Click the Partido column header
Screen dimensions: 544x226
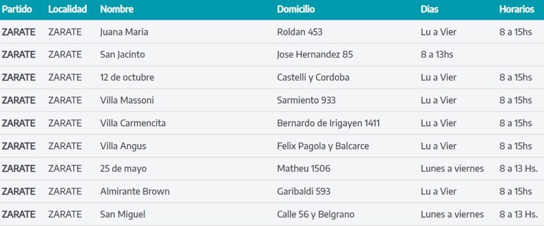(x=16, y=10)
